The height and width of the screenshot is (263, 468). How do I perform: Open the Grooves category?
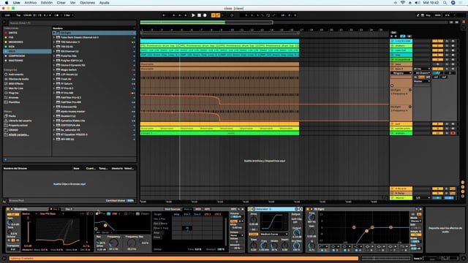[x=13, y=97]
